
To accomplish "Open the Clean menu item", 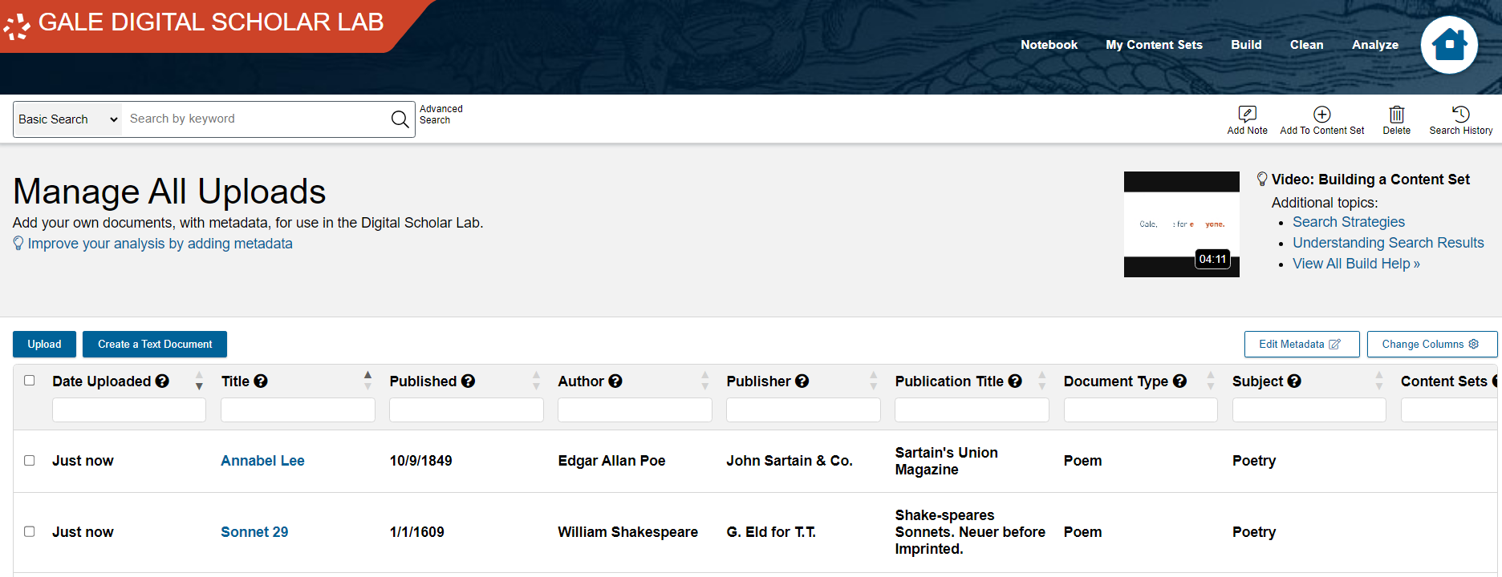I will click(x=1306, y=45).
